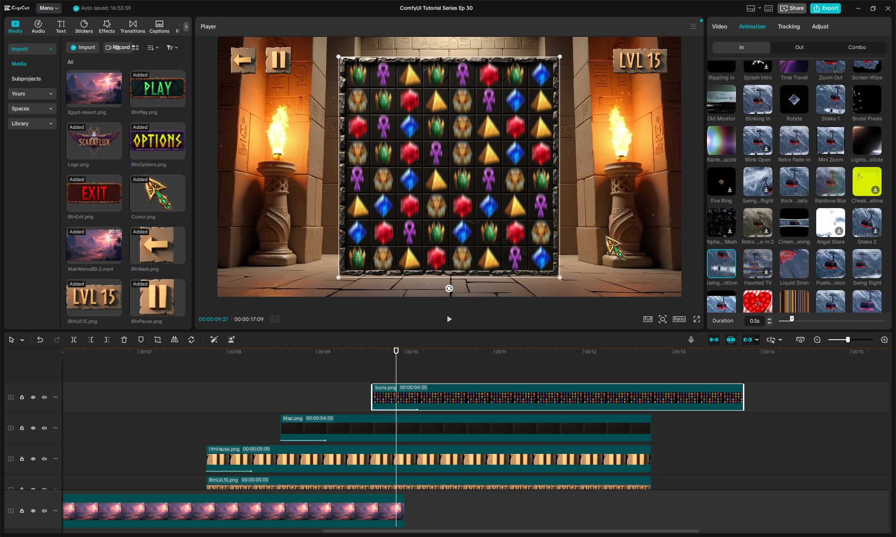
Task: Expand the Yours dropdown in sidebar
Action: [32, 94]
